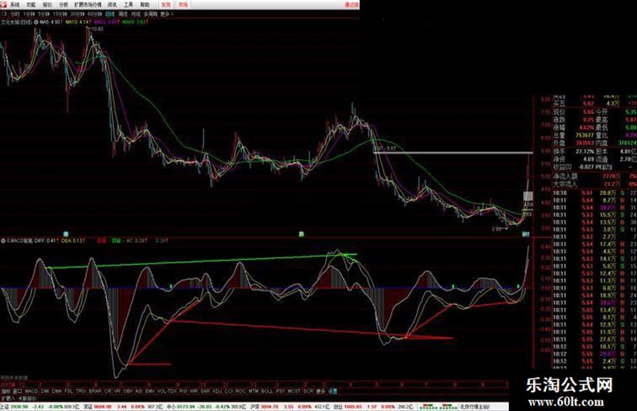Switch to the 分时 period tab
The width and height of the screenshot is (637, 411).
click(x=15, y=14)
